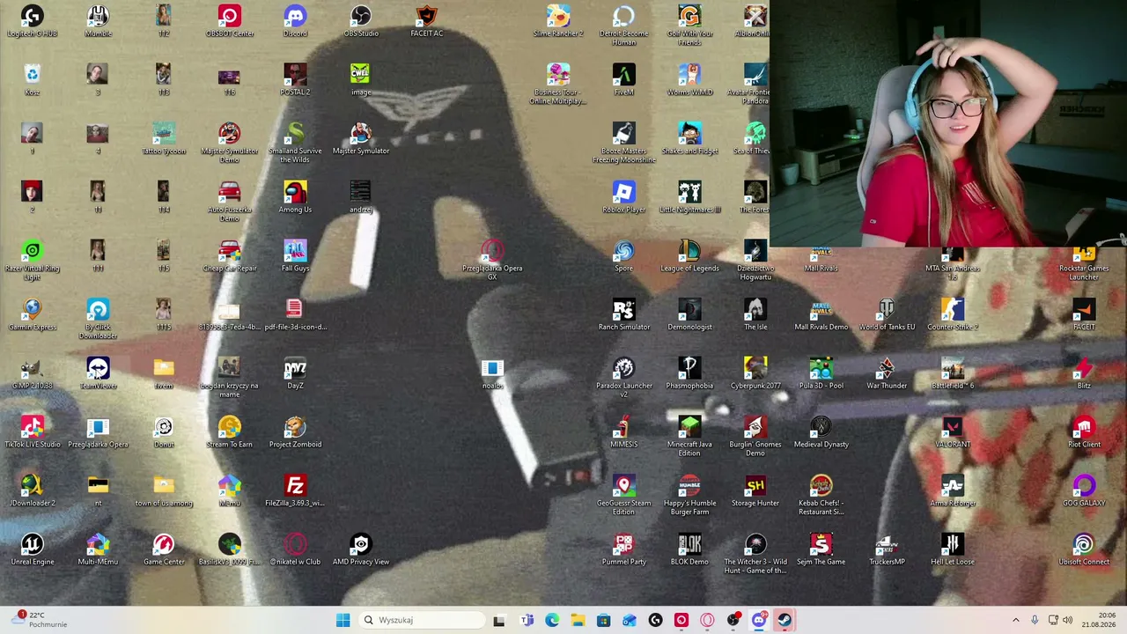The image size is (1127, 634).
Task: Select the Pummel Party desktop icon
Action: pyautogui.click(x=623, y=550)
